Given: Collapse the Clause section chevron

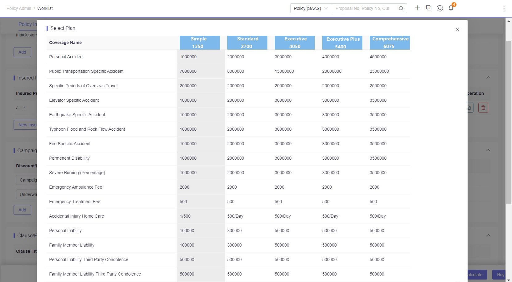Looking at the screenshot, I should (x=488, y=235).
